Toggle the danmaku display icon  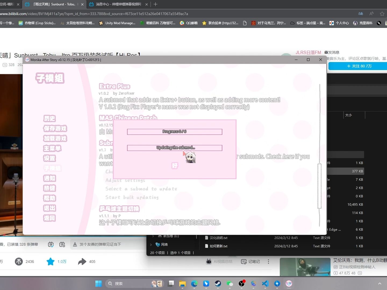pyautogui.click(x=51, y=244)
